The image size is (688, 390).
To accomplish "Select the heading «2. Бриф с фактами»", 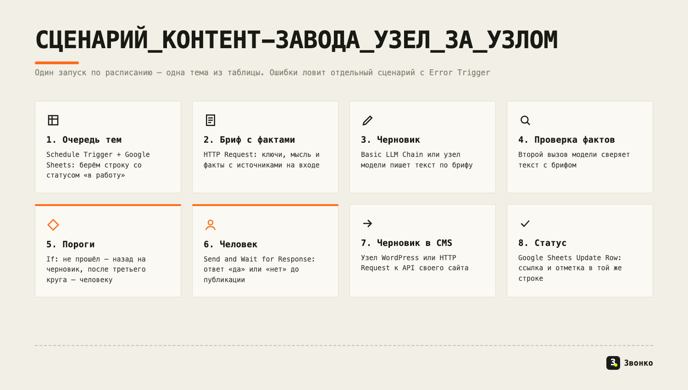I will pos(249,140).
